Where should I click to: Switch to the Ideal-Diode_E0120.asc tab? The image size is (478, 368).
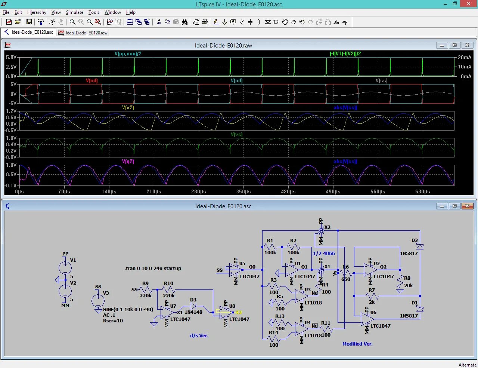tap(29, 32)
